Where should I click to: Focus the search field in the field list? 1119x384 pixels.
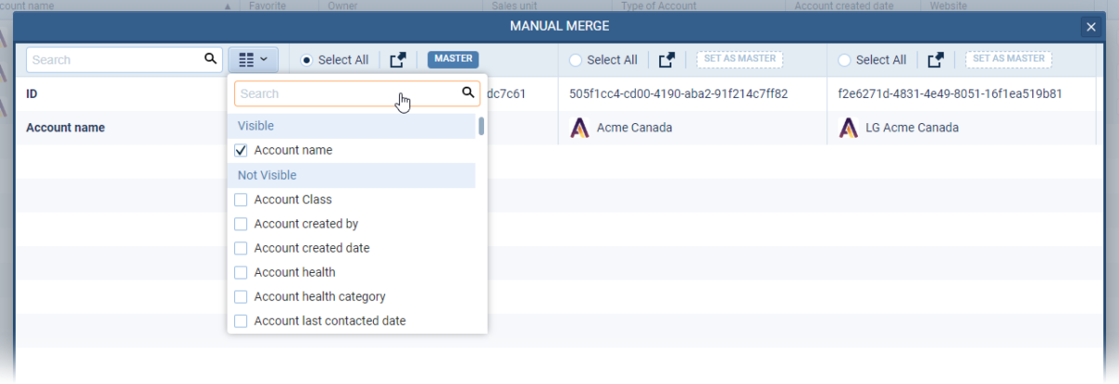[345, 93]
